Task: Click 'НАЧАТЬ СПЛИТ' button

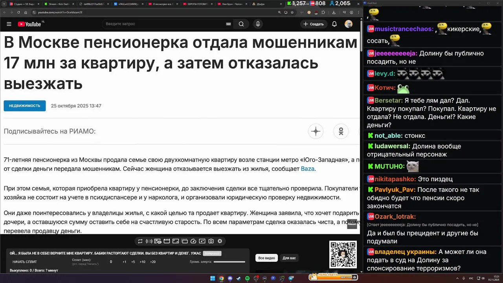Action: (x=24, y=262)
